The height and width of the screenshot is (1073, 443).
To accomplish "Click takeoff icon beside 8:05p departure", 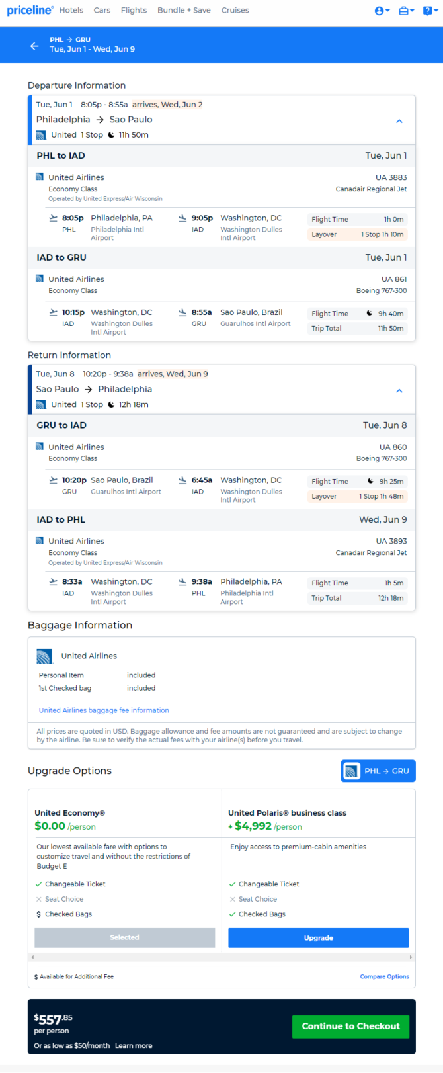I will [53, 218].
